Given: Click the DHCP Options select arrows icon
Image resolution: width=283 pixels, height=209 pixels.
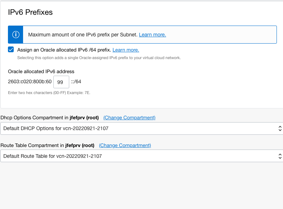Looking at the screenshot, I should click(280, 128).
